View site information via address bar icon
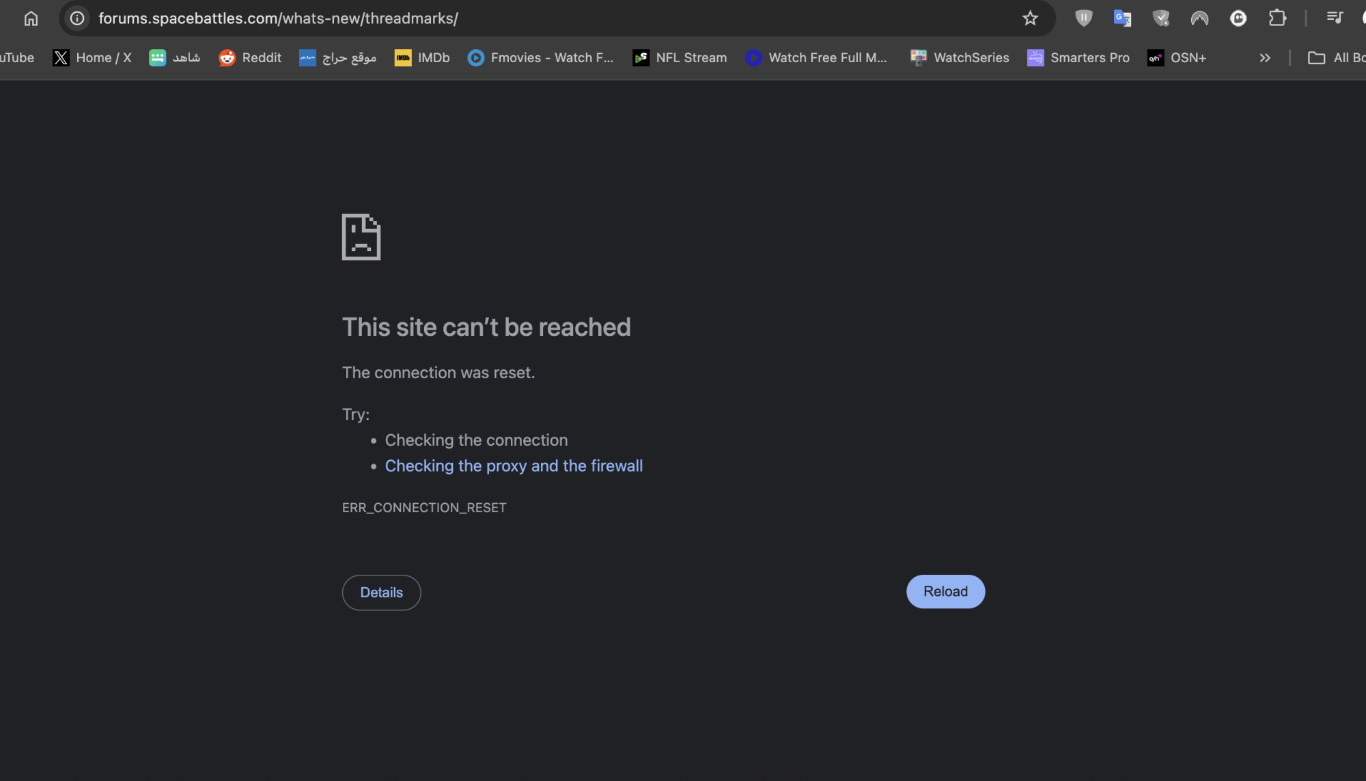The image size is (1366, 781). tap(76, 18)
